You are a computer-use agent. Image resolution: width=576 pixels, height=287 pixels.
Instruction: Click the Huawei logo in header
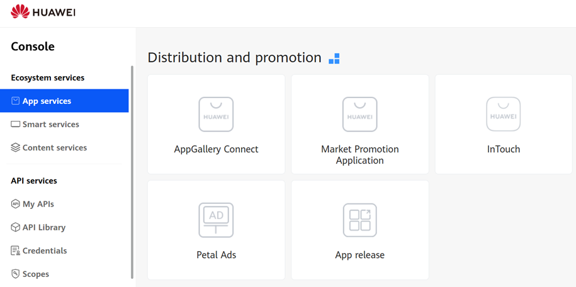[43, 12]
